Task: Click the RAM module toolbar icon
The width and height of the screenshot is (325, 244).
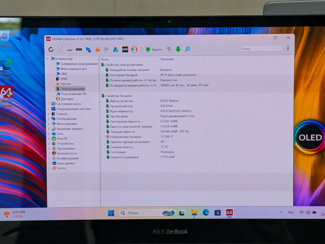Action: pos(79,49)
